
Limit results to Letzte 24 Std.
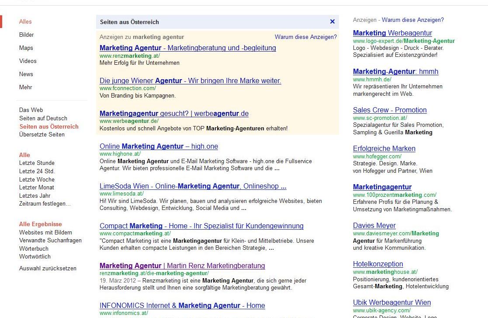[x=37, y=171]
